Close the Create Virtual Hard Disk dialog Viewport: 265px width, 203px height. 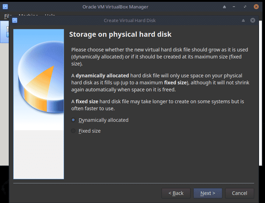252,20
